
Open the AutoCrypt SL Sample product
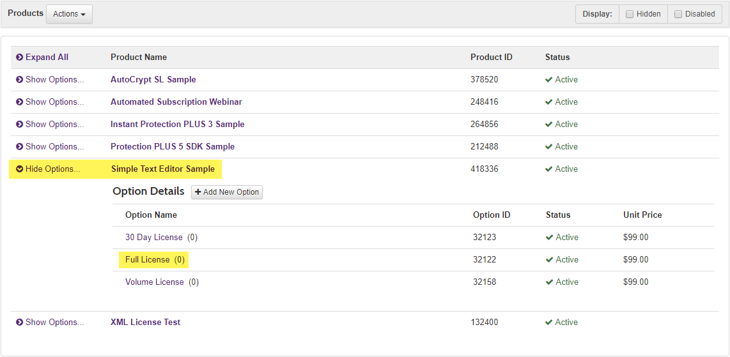[153, 80]
